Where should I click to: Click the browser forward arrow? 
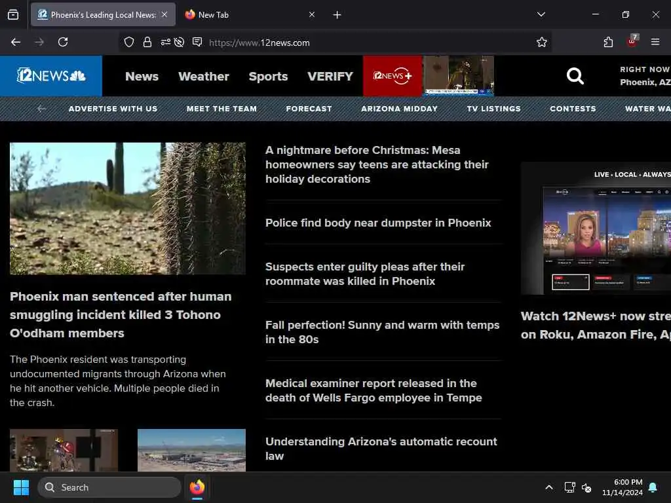click(39, 42)
